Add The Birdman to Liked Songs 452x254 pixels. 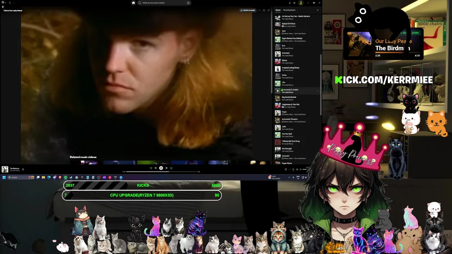(23, 169)
